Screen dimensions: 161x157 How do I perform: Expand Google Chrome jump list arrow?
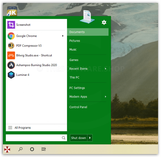click(x=63, y=36)
